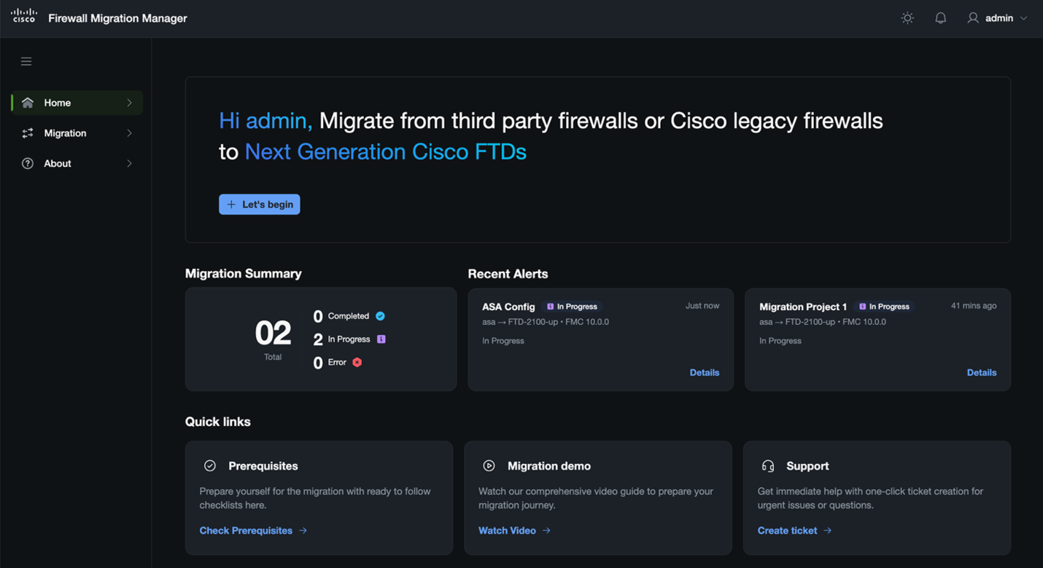Click the Recent Alerts heading

[508, 274]
